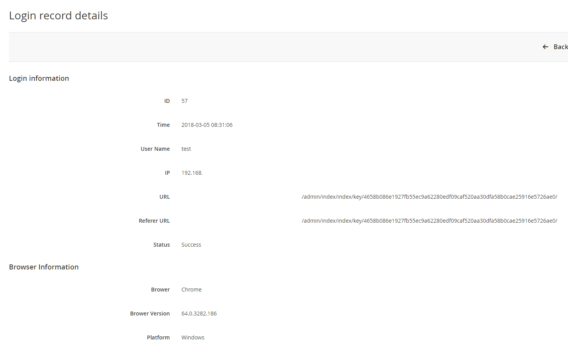Click the User Name label
Screen dimensions: 568x346
155,149
